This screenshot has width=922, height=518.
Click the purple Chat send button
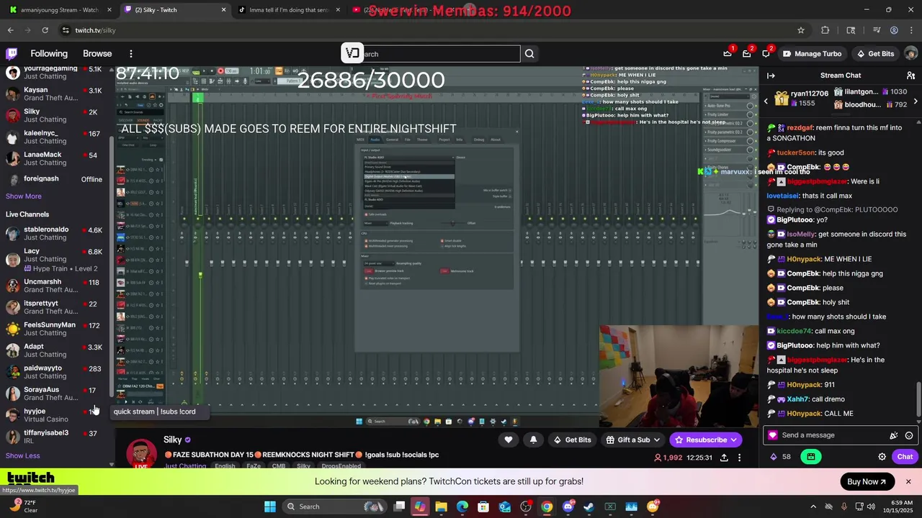pos(905,457)
